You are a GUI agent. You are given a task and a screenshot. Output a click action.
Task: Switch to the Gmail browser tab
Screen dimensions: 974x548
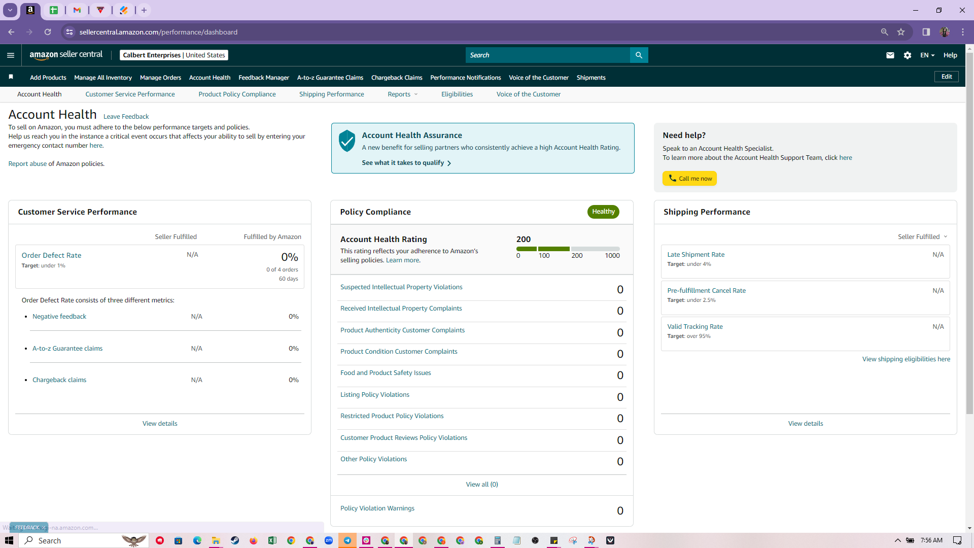[77, 10]
